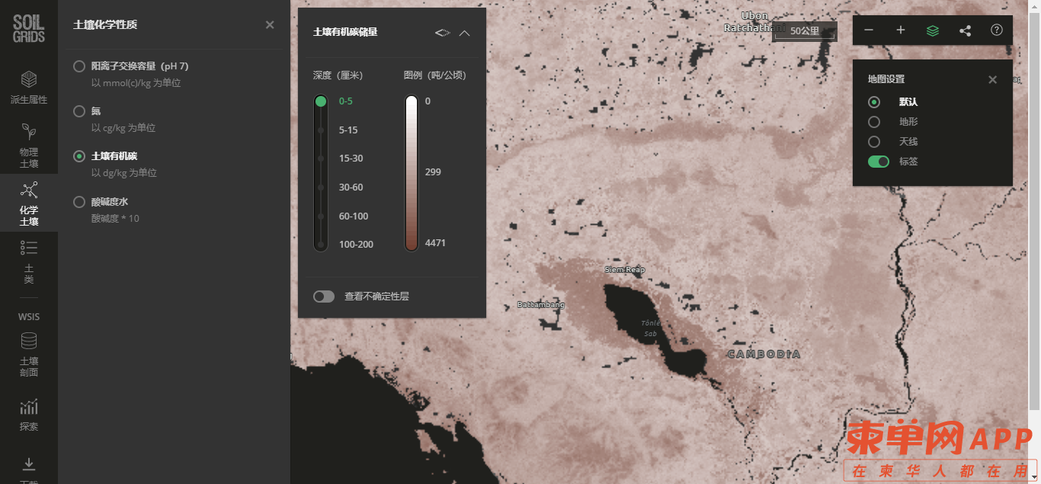
Task: Click the download icon in sidebar
Action: (x=29, y=464)
